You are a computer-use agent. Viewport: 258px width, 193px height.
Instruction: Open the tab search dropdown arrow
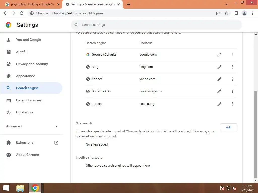[x=227, y=4]
